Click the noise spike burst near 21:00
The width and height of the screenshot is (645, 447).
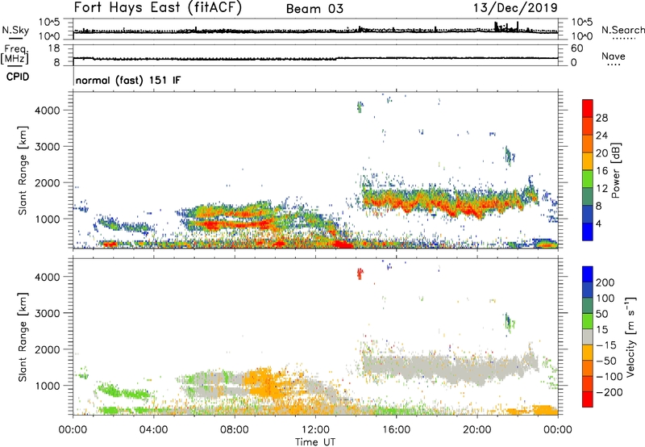(x=506, y=27)
